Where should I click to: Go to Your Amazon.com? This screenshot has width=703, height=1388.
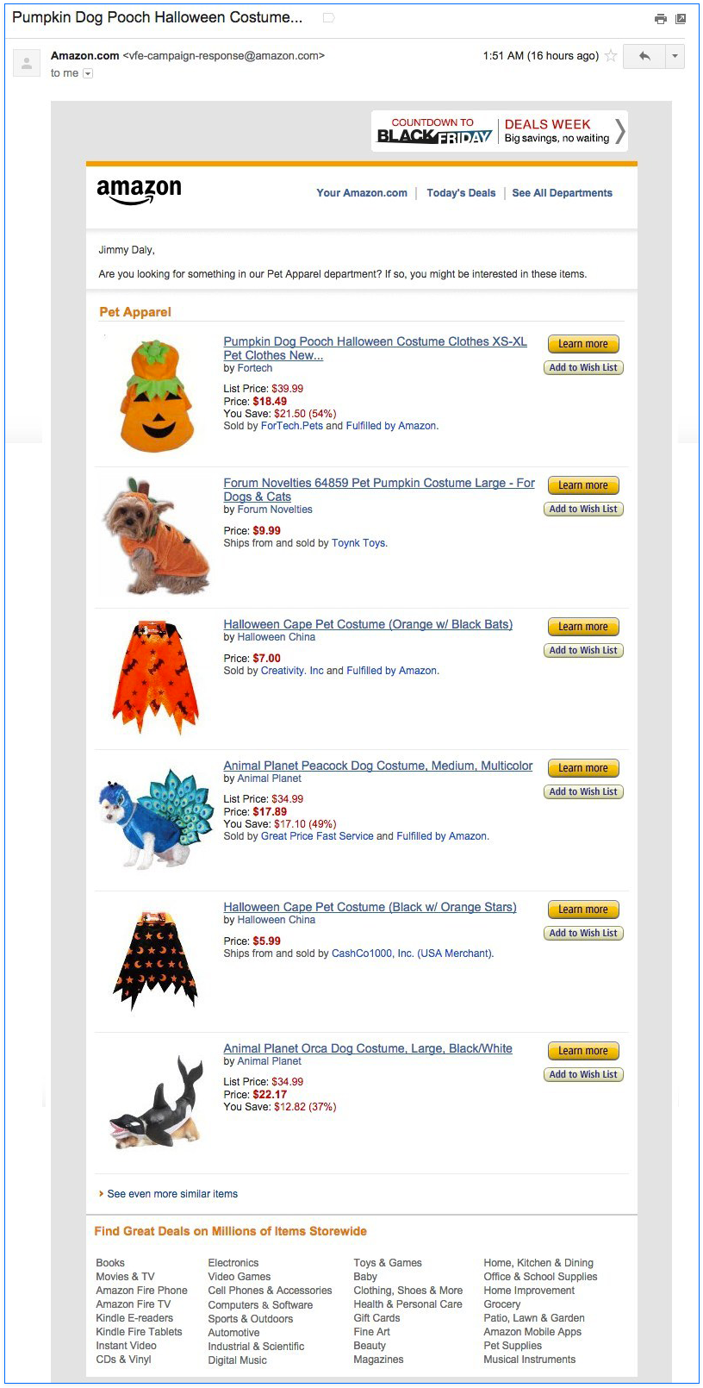click(x=362, y=193)
